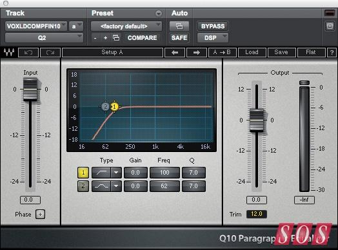338x250 pixels.
Task: Click the undo arrow button
Action: (28, 53)
